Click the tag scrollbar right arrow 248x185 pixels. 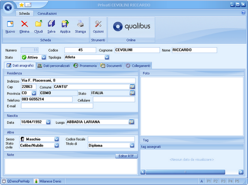click(241, 172)
